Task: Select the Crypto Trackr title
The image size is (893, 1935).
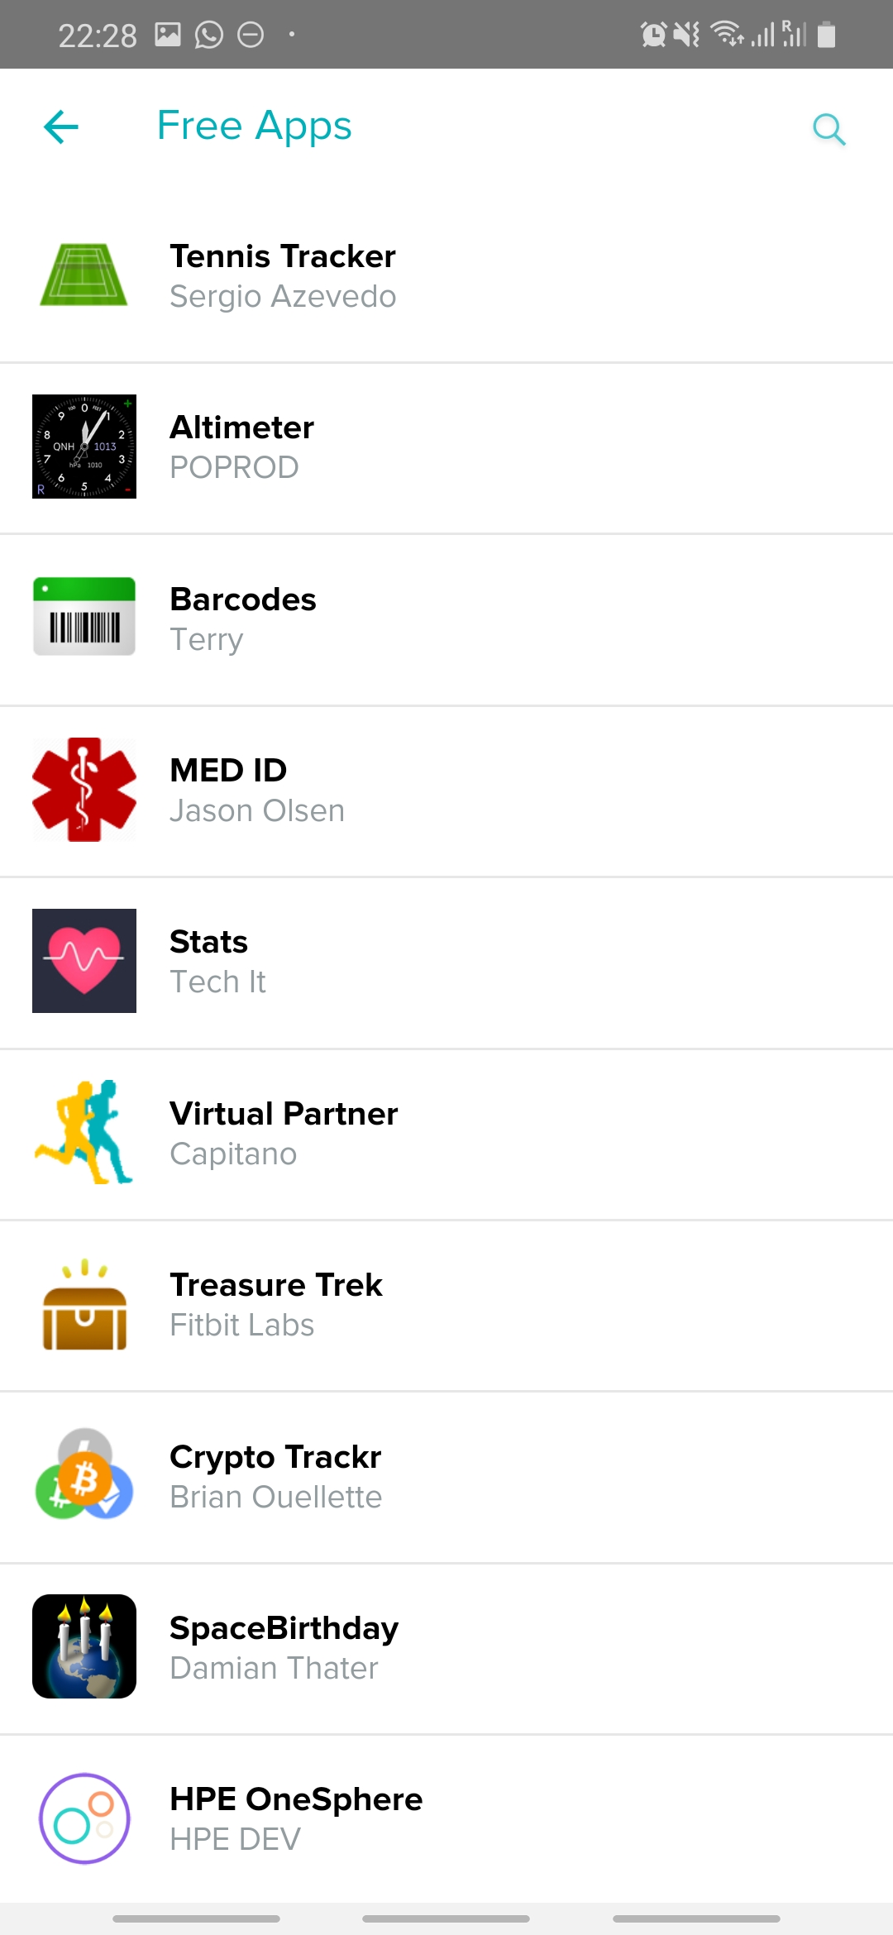Action: click(275, 1457)
